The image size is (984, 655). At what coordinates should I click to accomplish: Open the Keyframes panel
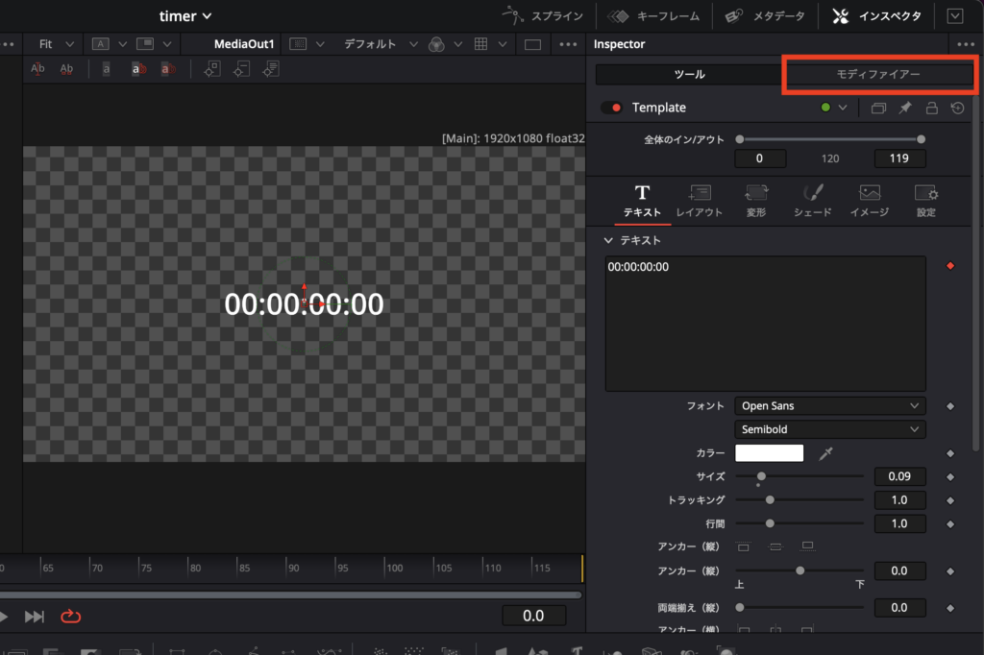click(655, 16)
